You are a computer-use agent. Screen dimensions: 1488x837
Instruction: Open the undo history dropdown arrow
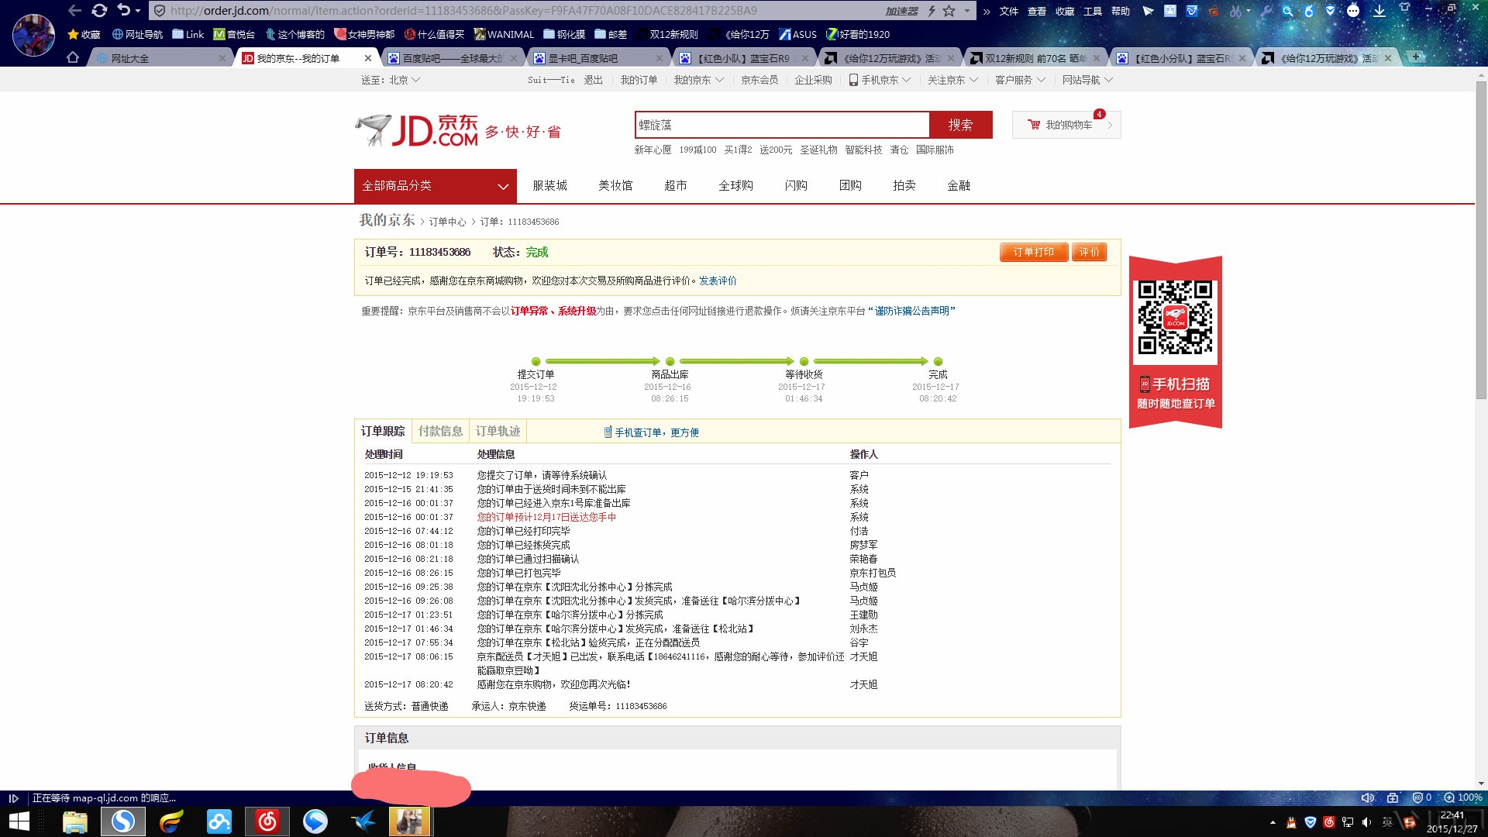pos(139,11)
